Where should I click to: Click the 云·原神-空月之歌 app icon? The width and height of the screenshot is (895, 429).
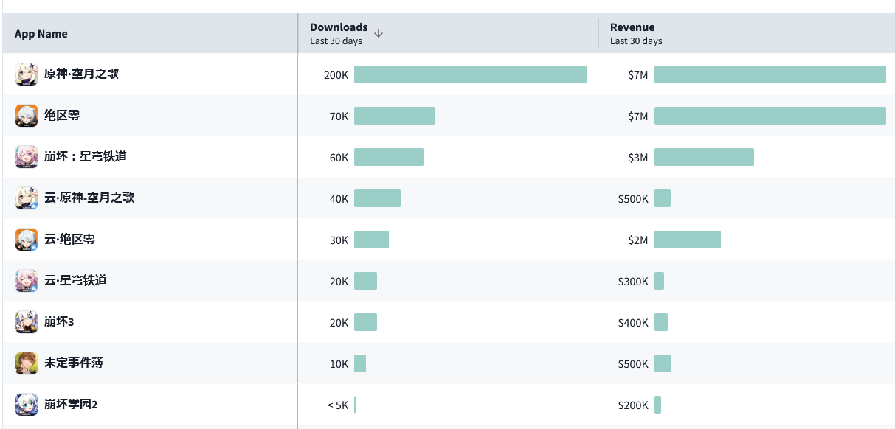27,198
